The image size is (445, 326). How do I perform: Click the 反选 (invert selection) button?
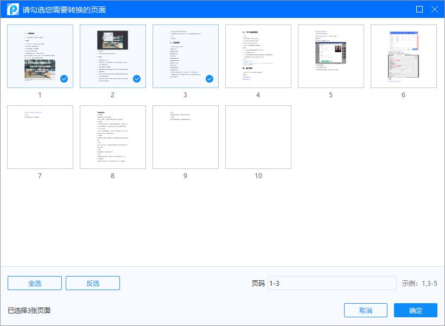point(93,283)
